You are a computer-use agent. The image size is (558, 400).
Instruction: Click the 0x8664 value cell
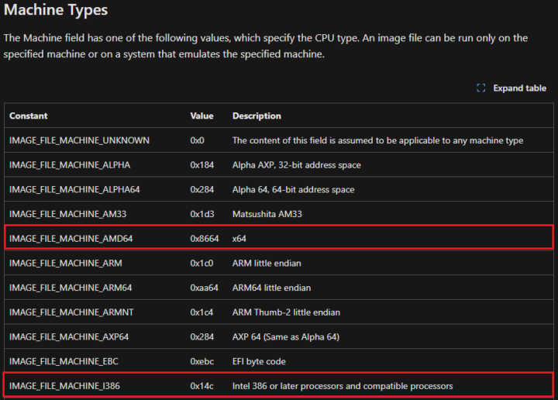point(205,239)
